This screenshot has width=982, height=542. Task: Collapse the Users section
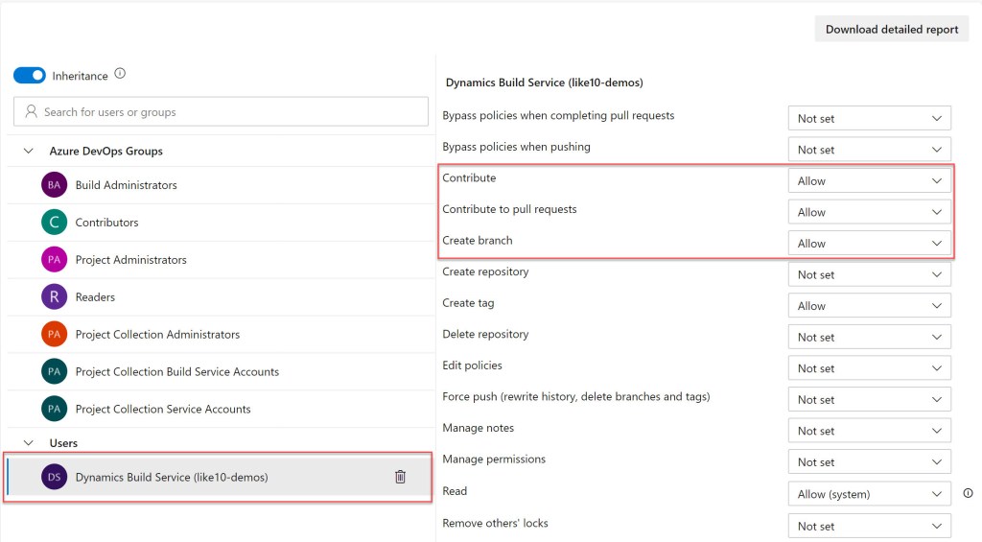point(28,443)
